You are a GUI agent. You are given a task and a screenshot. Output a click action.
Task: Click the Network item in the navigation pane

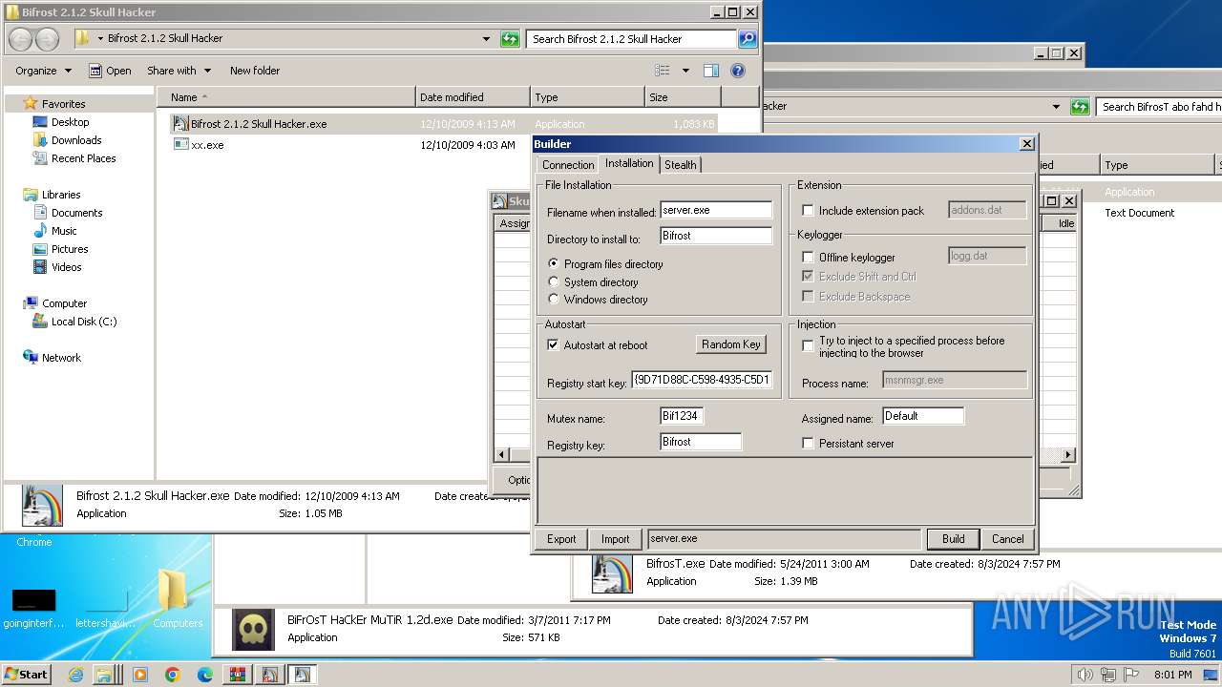[61, 358]
